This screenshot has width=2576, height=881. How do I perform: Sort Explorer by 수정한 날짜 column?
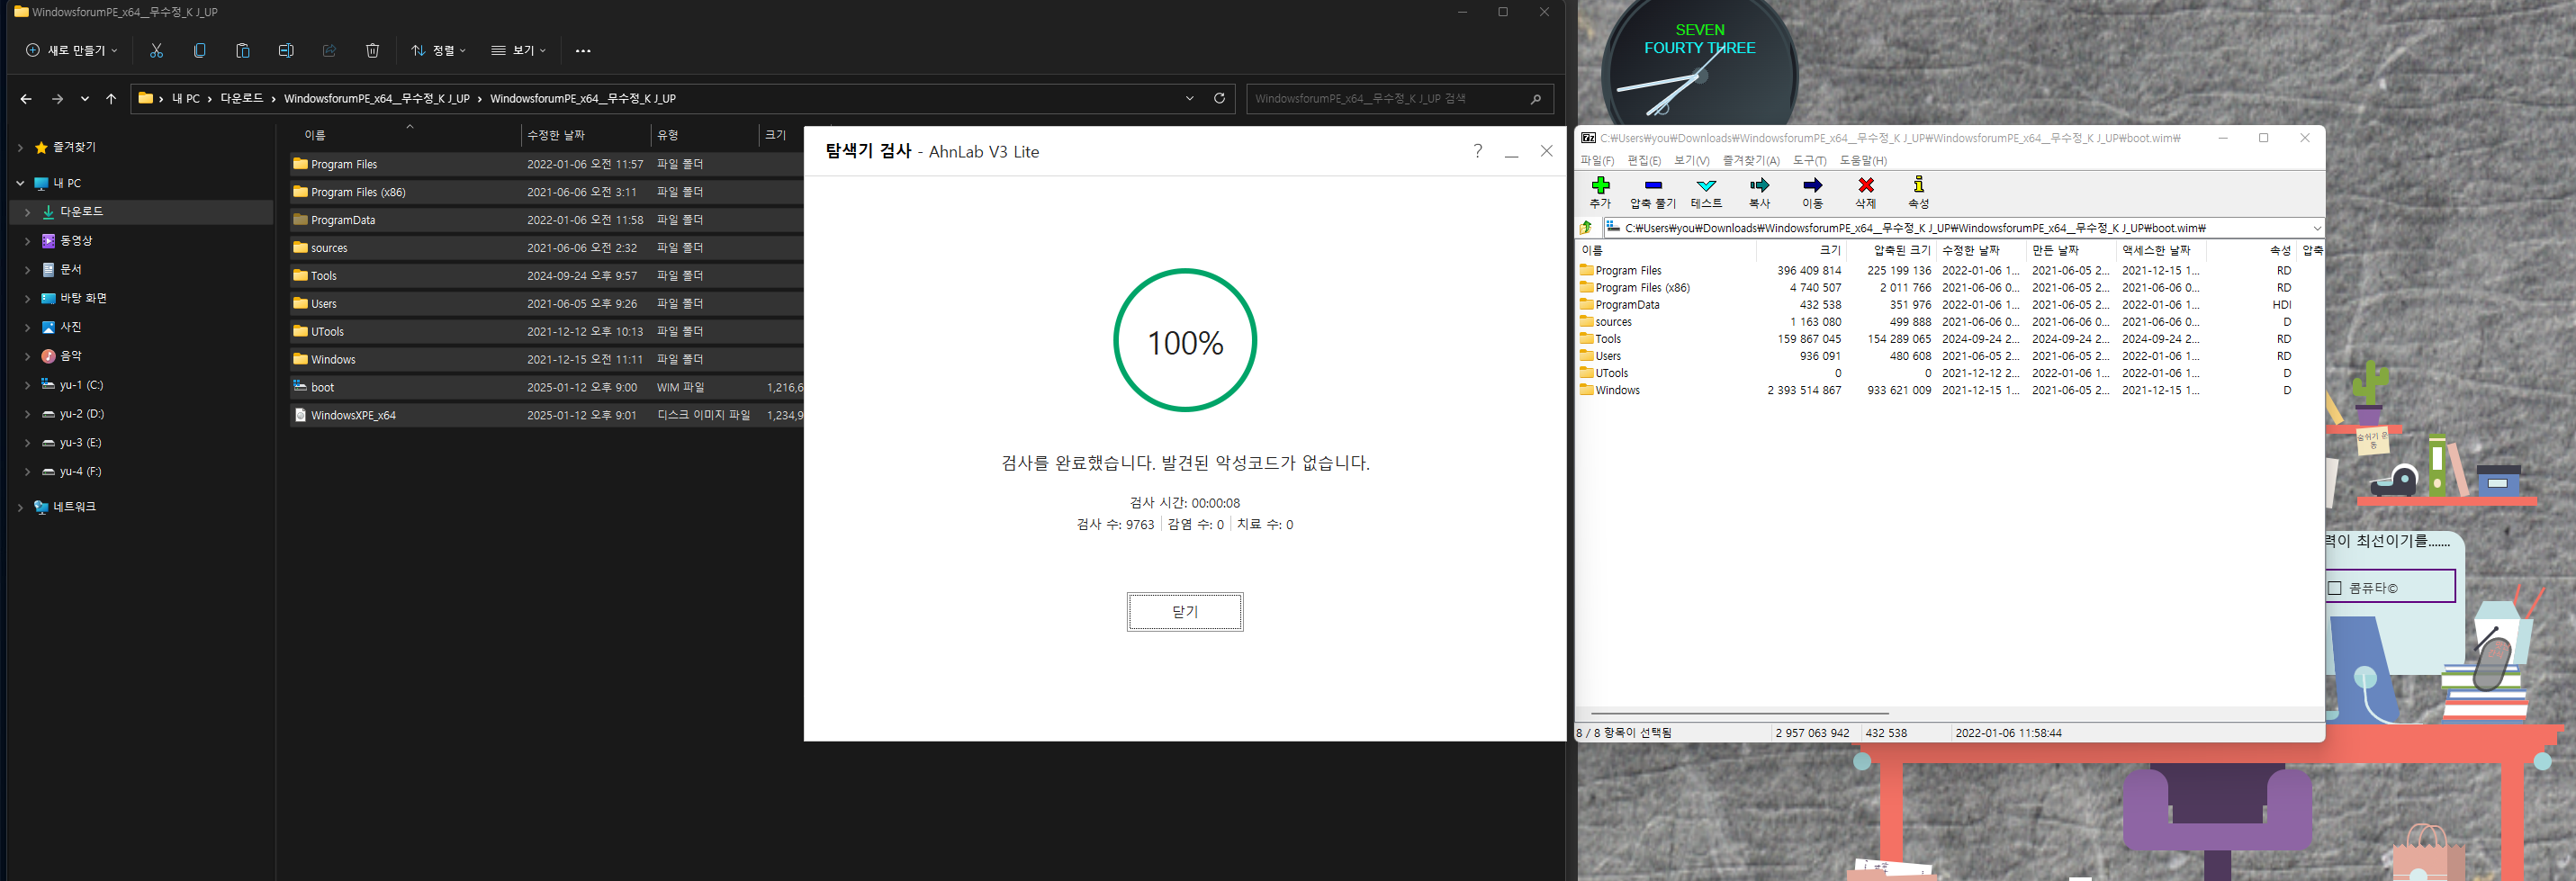click(586, 135)
